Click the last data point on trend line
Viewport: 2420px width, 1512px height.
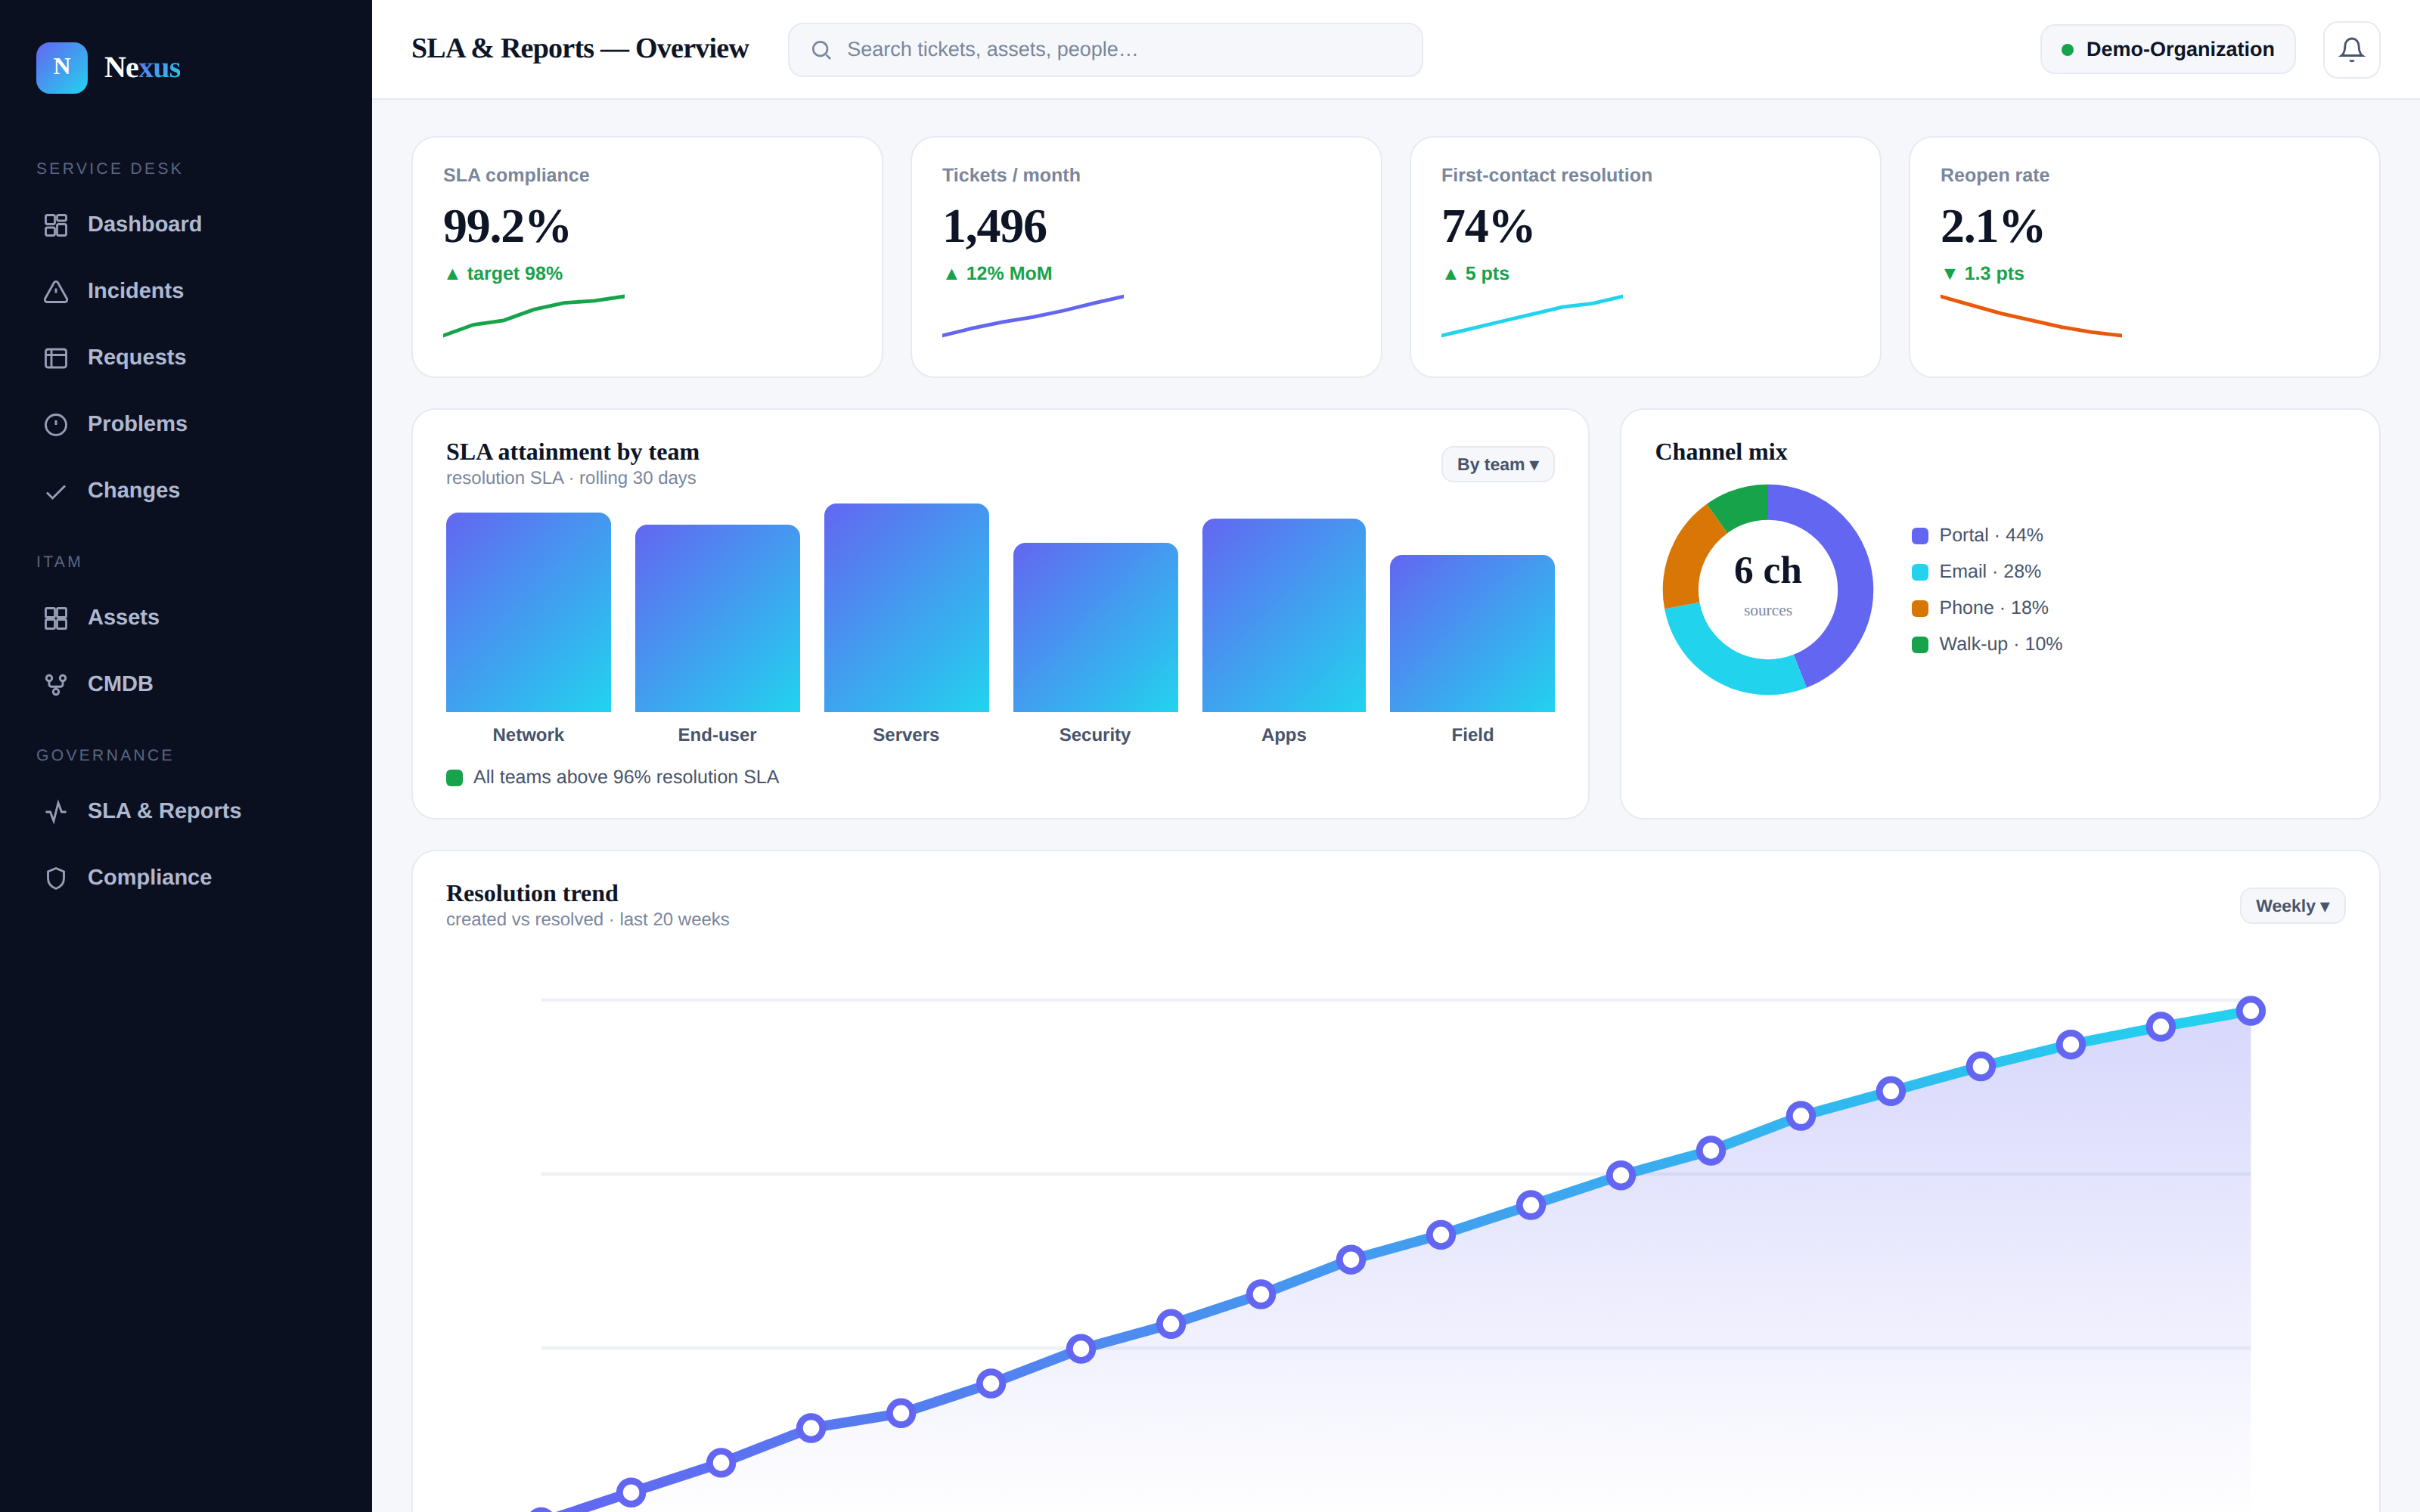pos(2250,1011)
